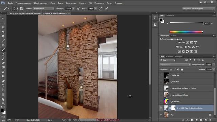Select the Eraser tool
This screenshot has height=122, width=217.
[x=3, y=63]
